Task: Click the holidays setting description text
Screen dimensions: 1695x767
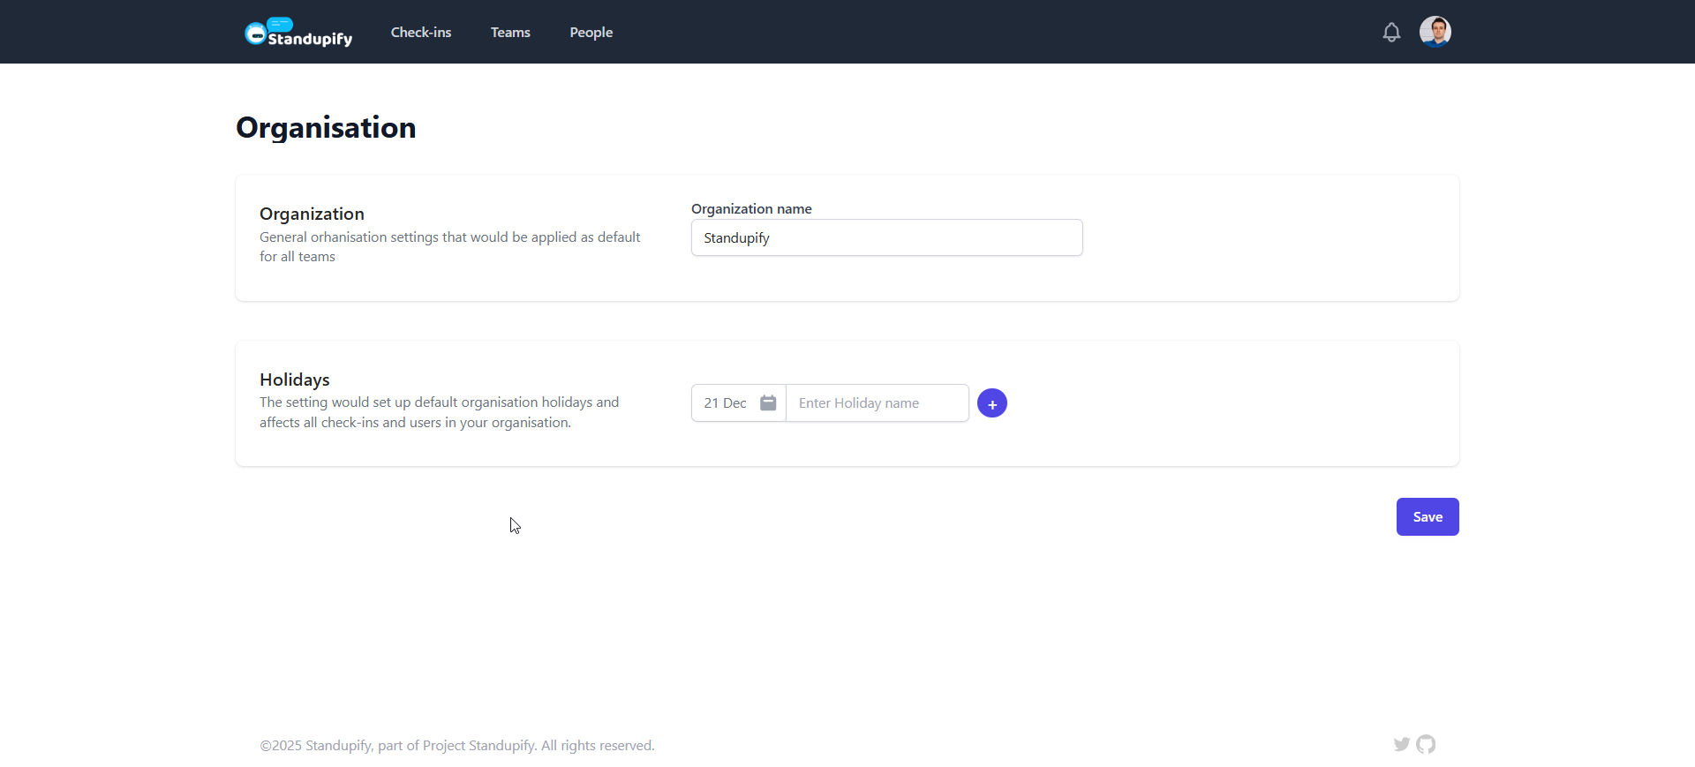Action: (440, 412)
